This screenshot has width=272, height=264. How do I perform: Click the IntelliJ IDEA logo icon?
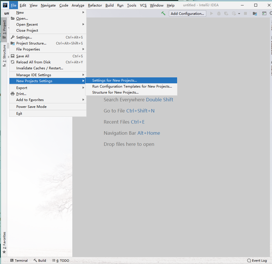pos(5,5)
